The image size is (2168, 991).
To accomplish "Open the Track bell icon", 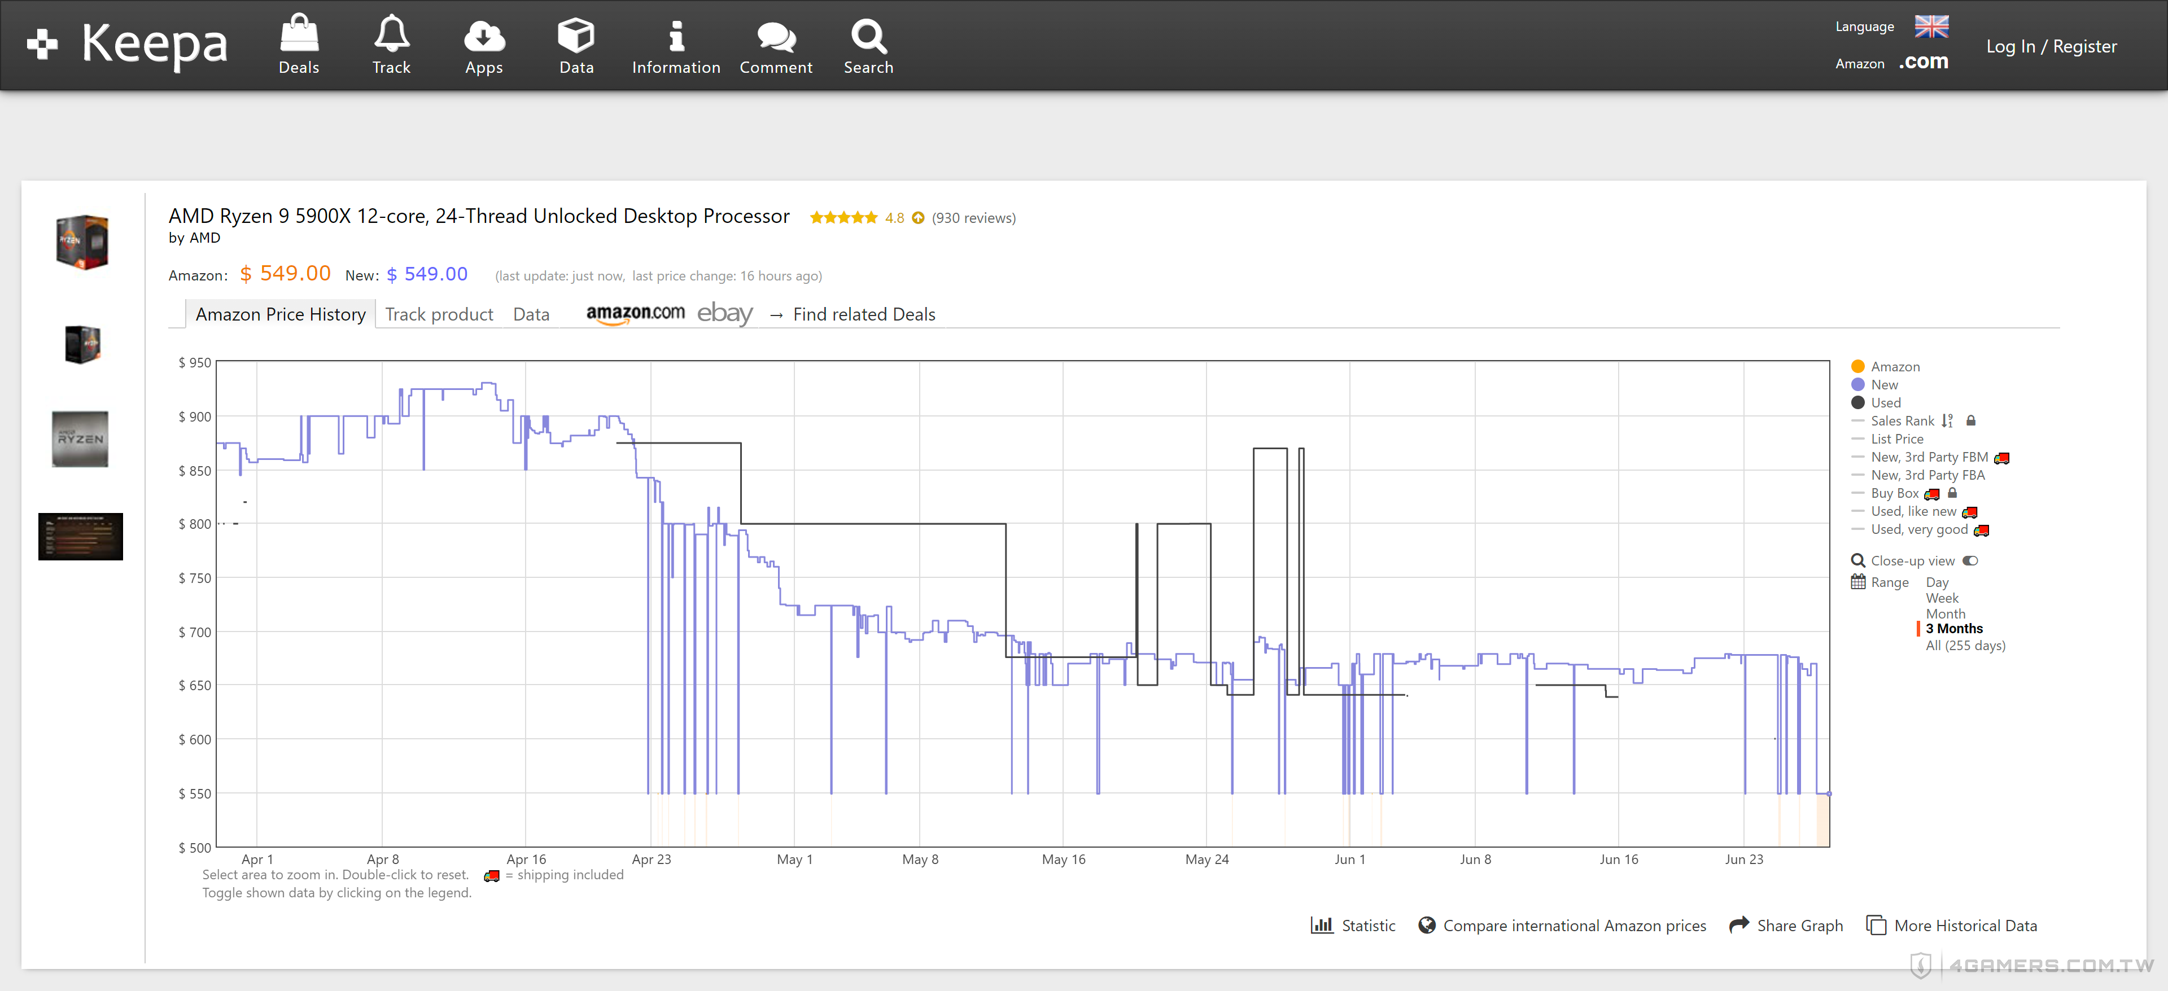I will pyautogui.click(x=391, y=33).
